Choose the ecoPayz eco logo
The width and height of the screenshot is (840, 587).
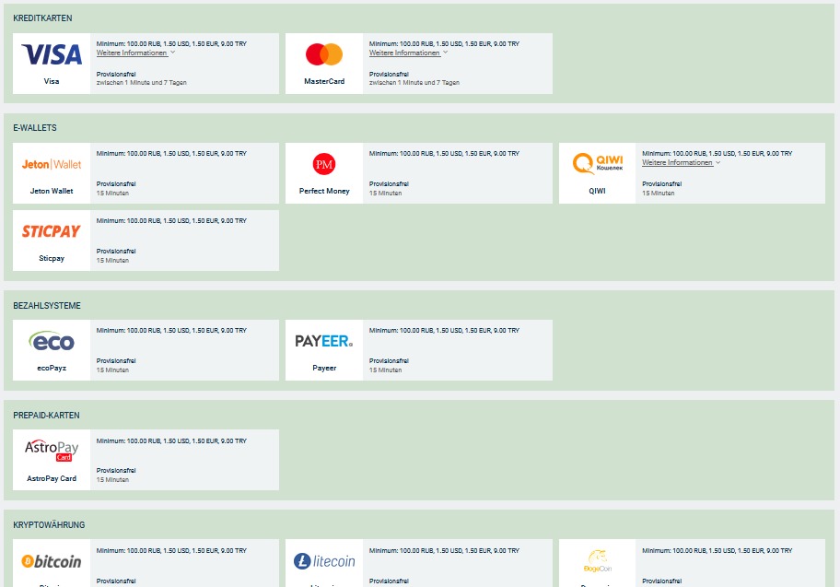coord(52,341)
